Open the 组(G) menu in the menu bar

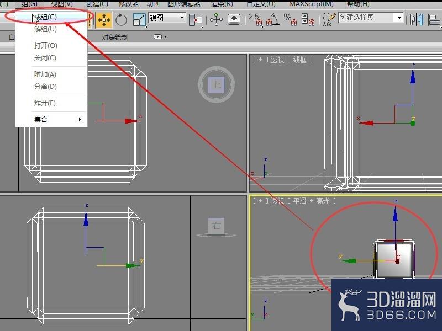(29, 4)
